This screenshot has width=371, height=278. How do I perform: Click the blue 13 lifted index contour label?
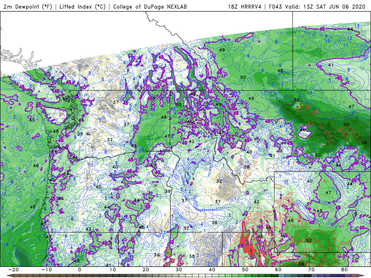357,26
